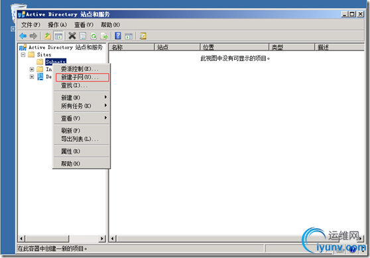Expand the In folder tree node
The width and height of the screenshot is (370, 258).
(32, 70)
